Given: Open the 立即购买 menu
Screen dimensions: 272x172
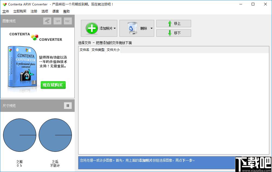Looking at the screenshot, I should tap(20, 11).
